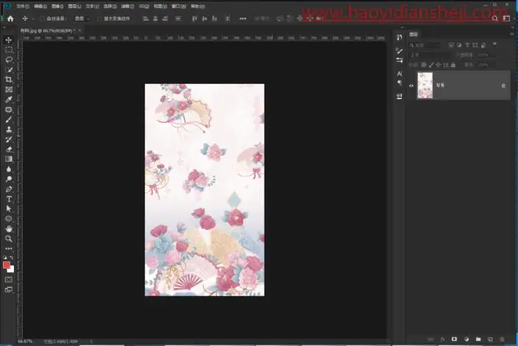Open the Filter menu
The height and width of the screenshot is (346, 518).
point(128,7)
